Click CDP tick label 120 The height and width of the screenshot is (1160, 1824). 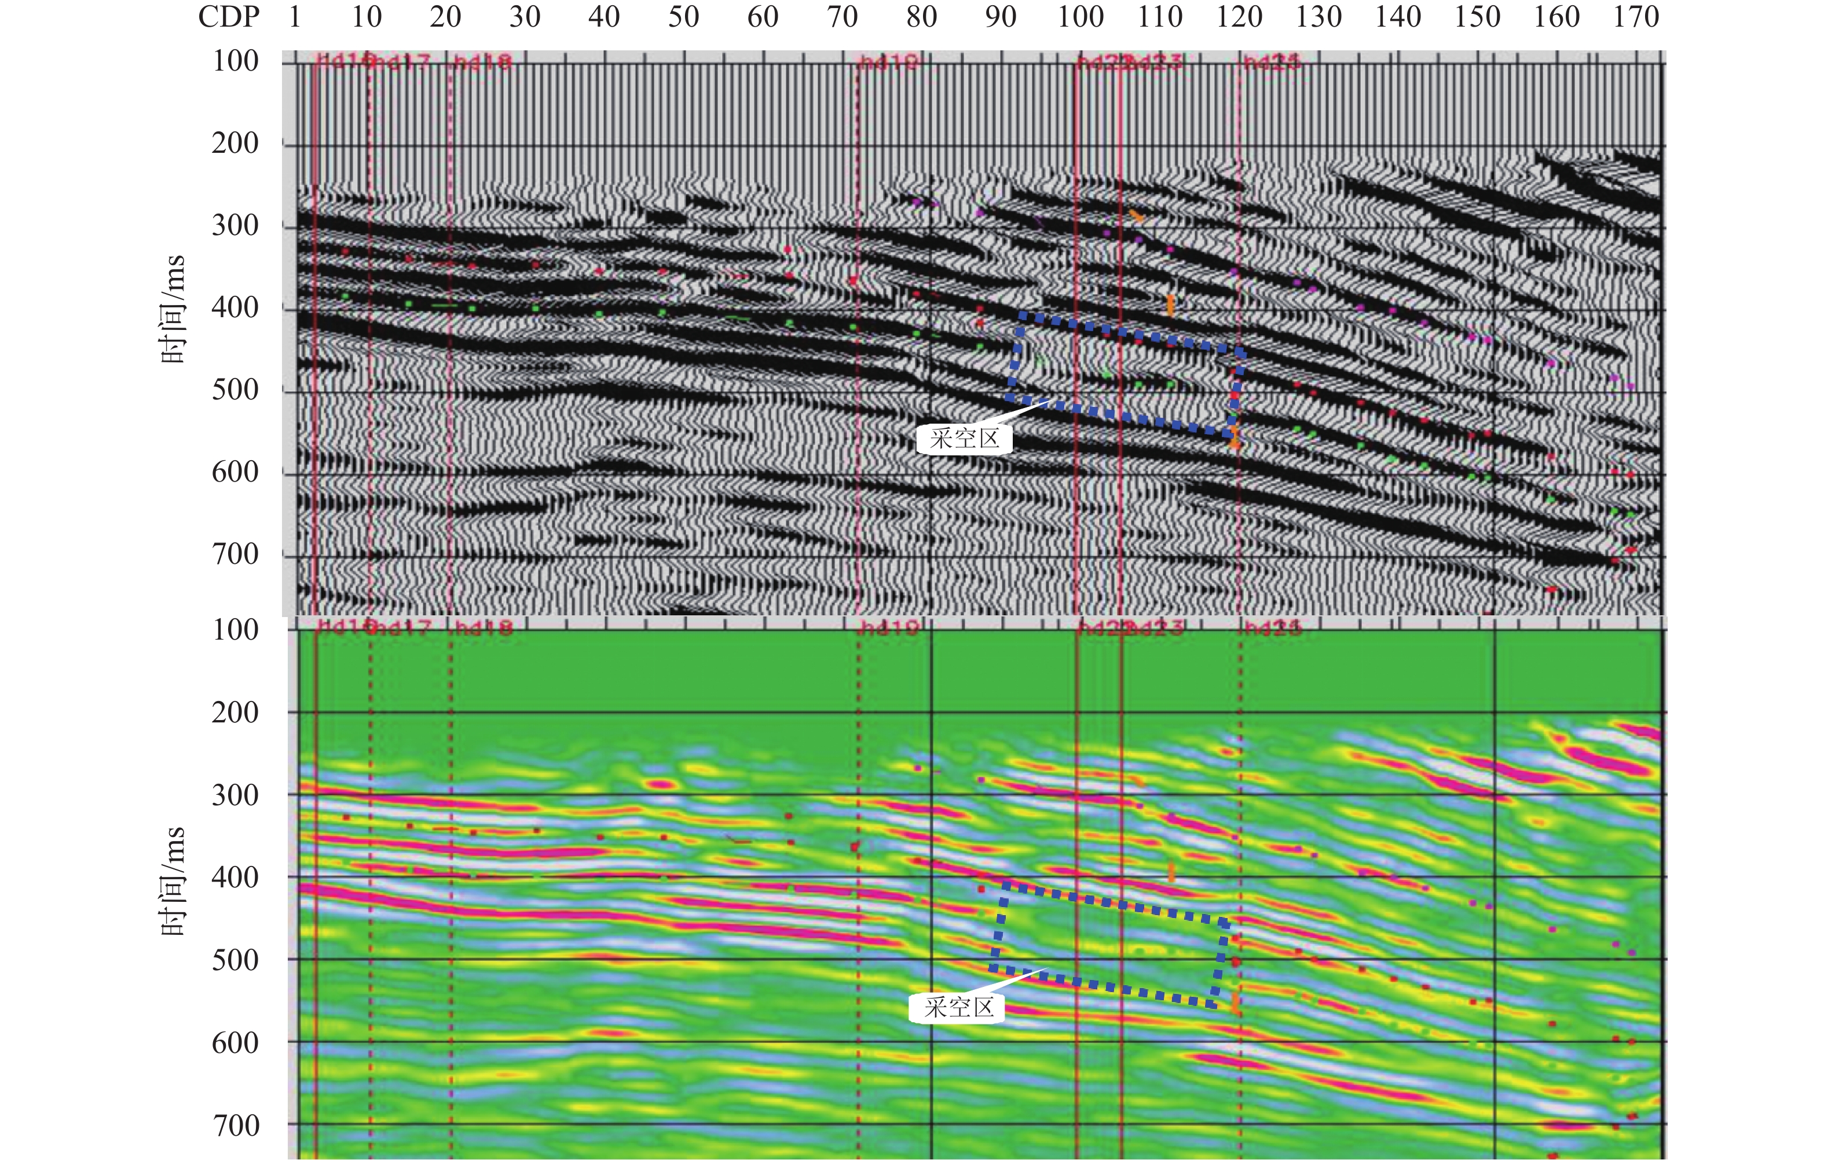tap(1239, 17)
